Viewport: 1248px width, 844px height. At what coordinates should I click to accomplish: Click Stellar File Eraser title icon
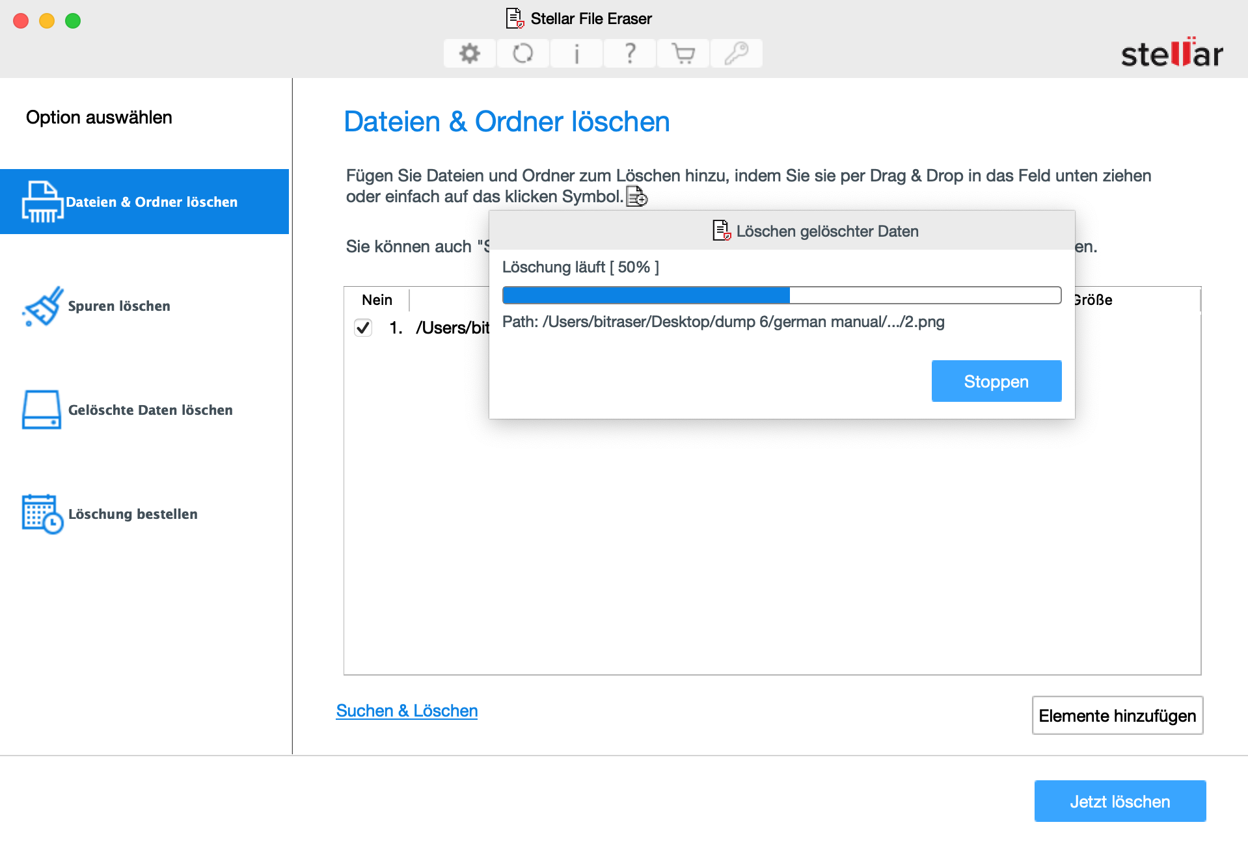(515, 18)
